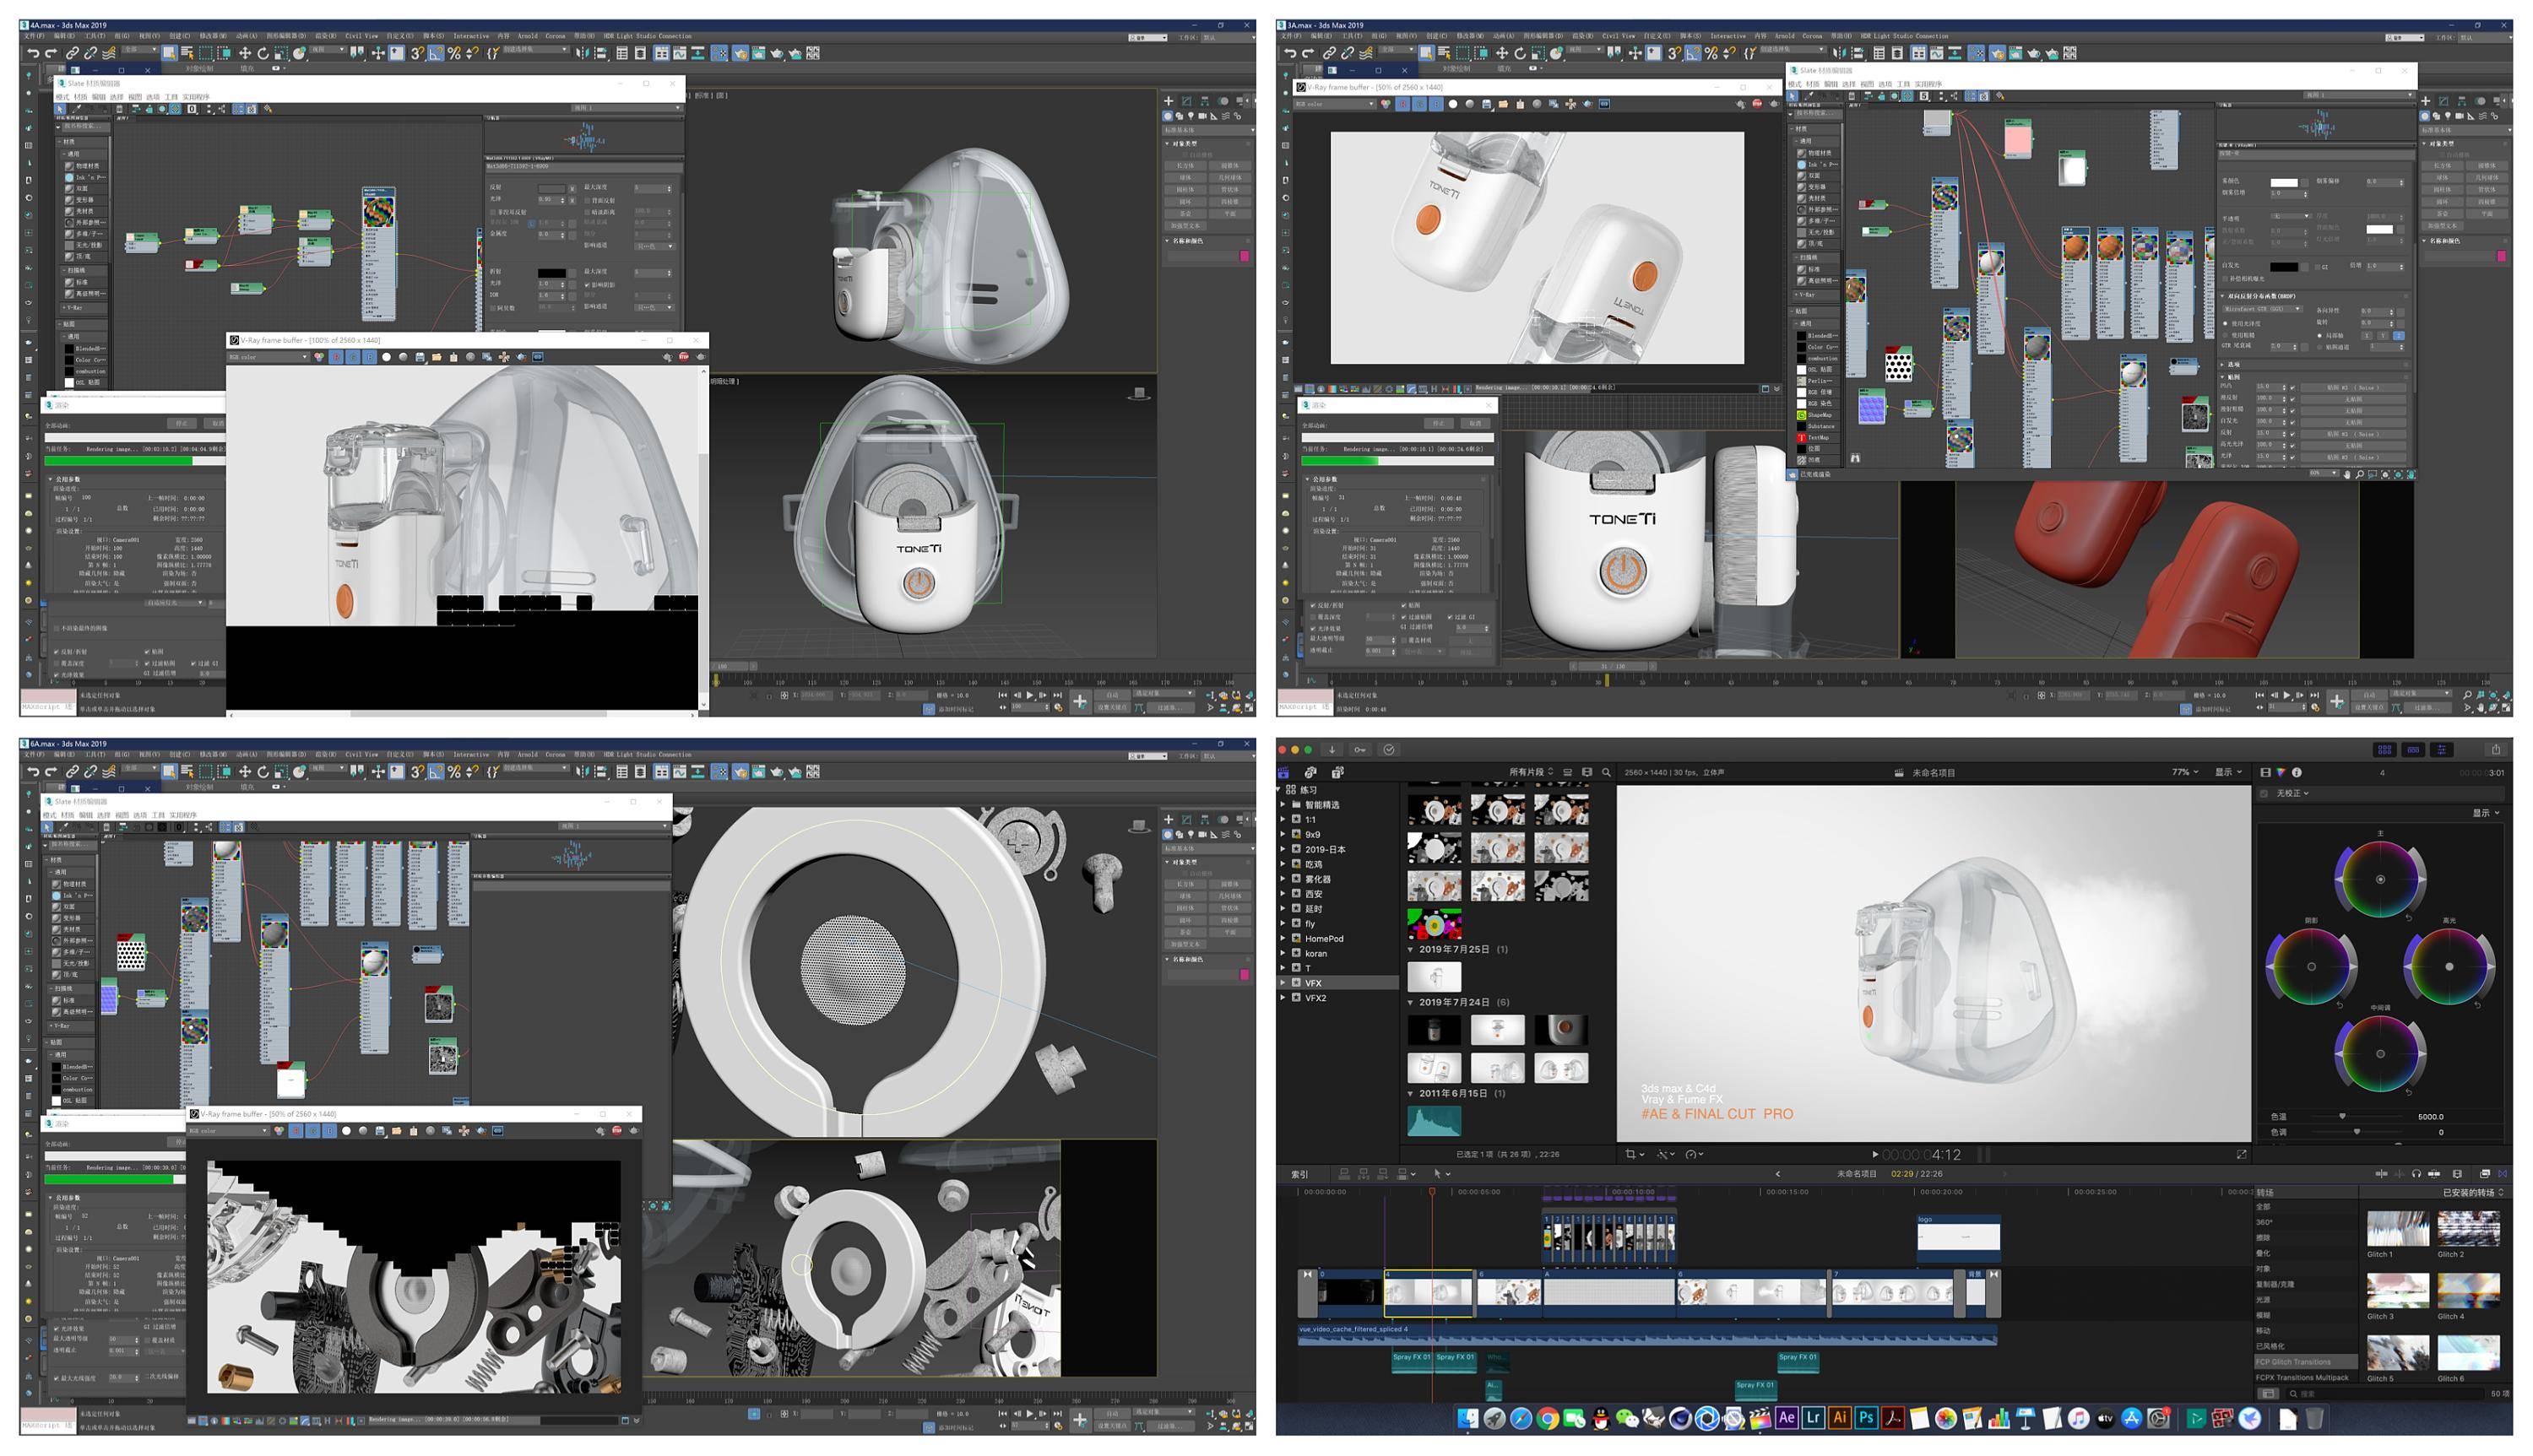
Task: Stop rendering in 4A V-Ray frame buffer
Action: tap(684, 357)
